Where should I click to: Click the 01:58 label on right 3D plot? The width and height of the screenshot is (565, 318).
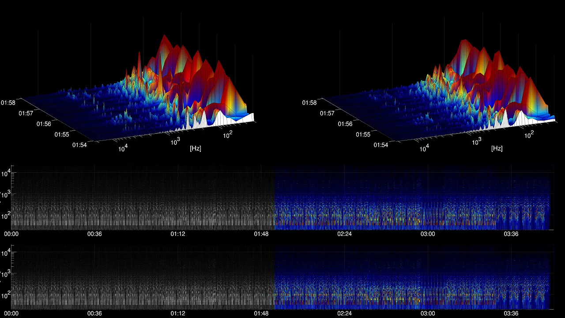click(309, 102)
